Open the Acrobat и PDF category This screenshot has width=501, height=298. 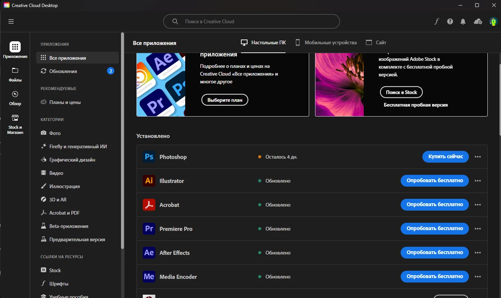[x=77, y=213]
